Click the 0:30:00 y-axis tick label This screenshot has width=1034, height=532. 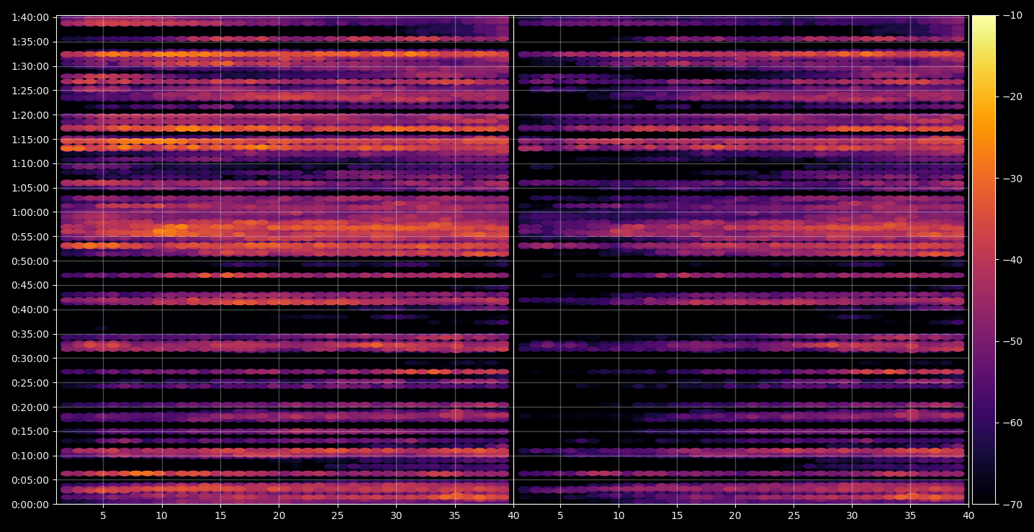tap(30, 358)
